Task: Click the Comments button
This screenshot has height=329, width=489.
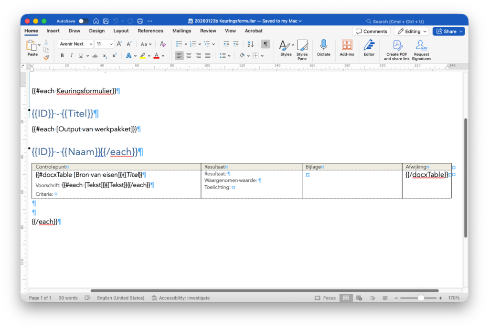Action: [371, 32]
